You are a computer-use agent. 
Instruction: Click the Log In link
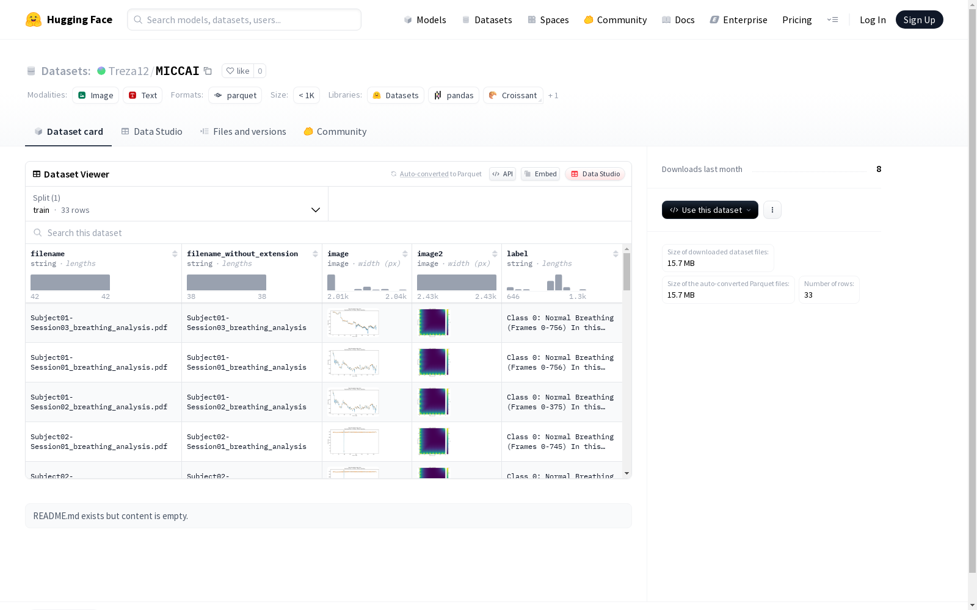point(873,20)
